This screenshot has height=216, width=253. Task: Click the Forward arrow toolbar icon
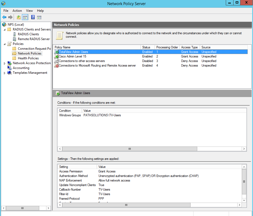pyautogui.click(x=10, y=17)
